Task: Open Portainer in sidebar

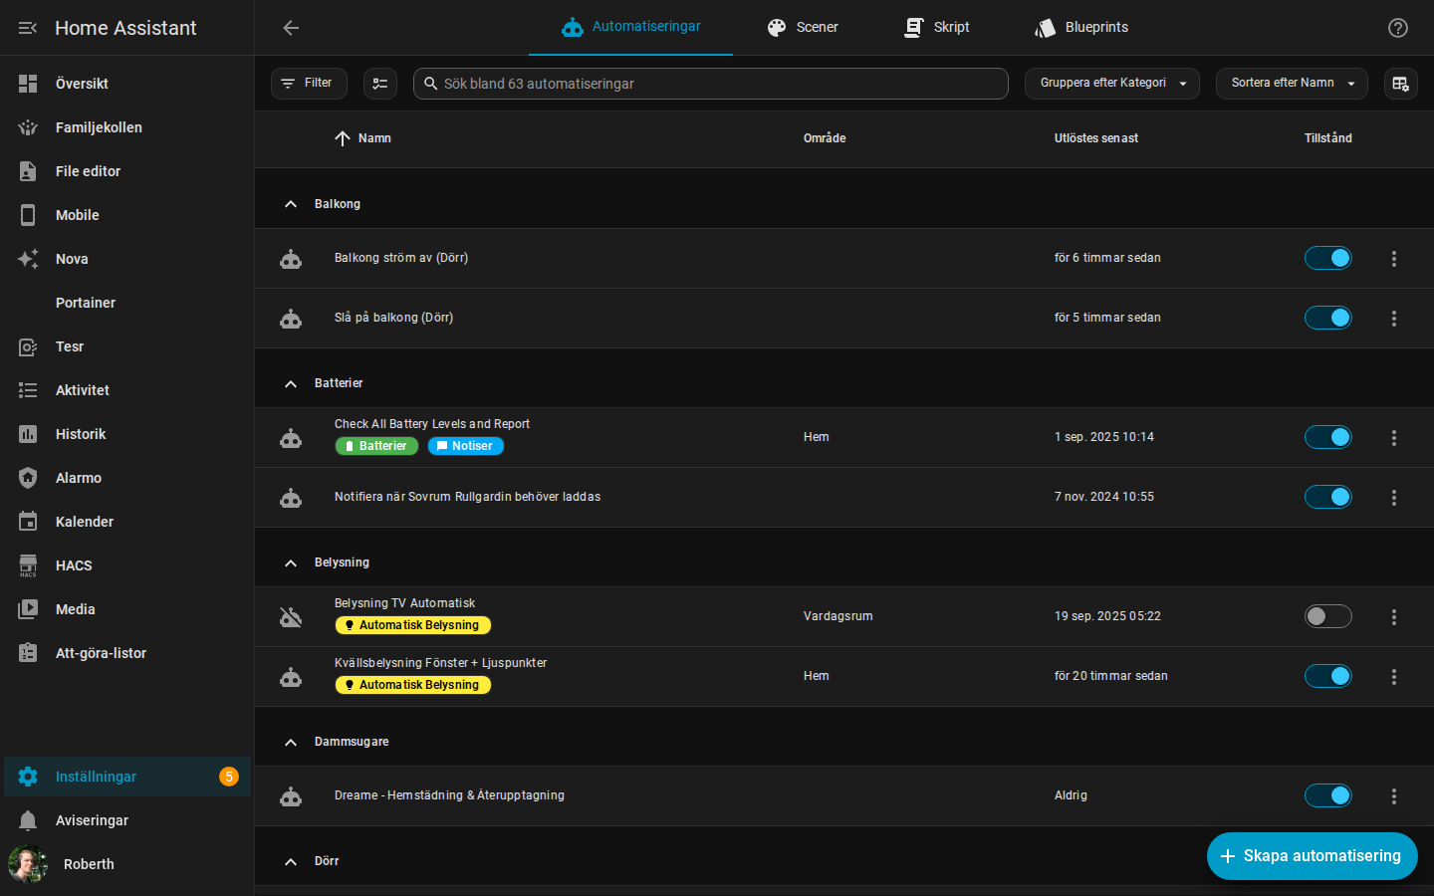Action: pos(127,303)
